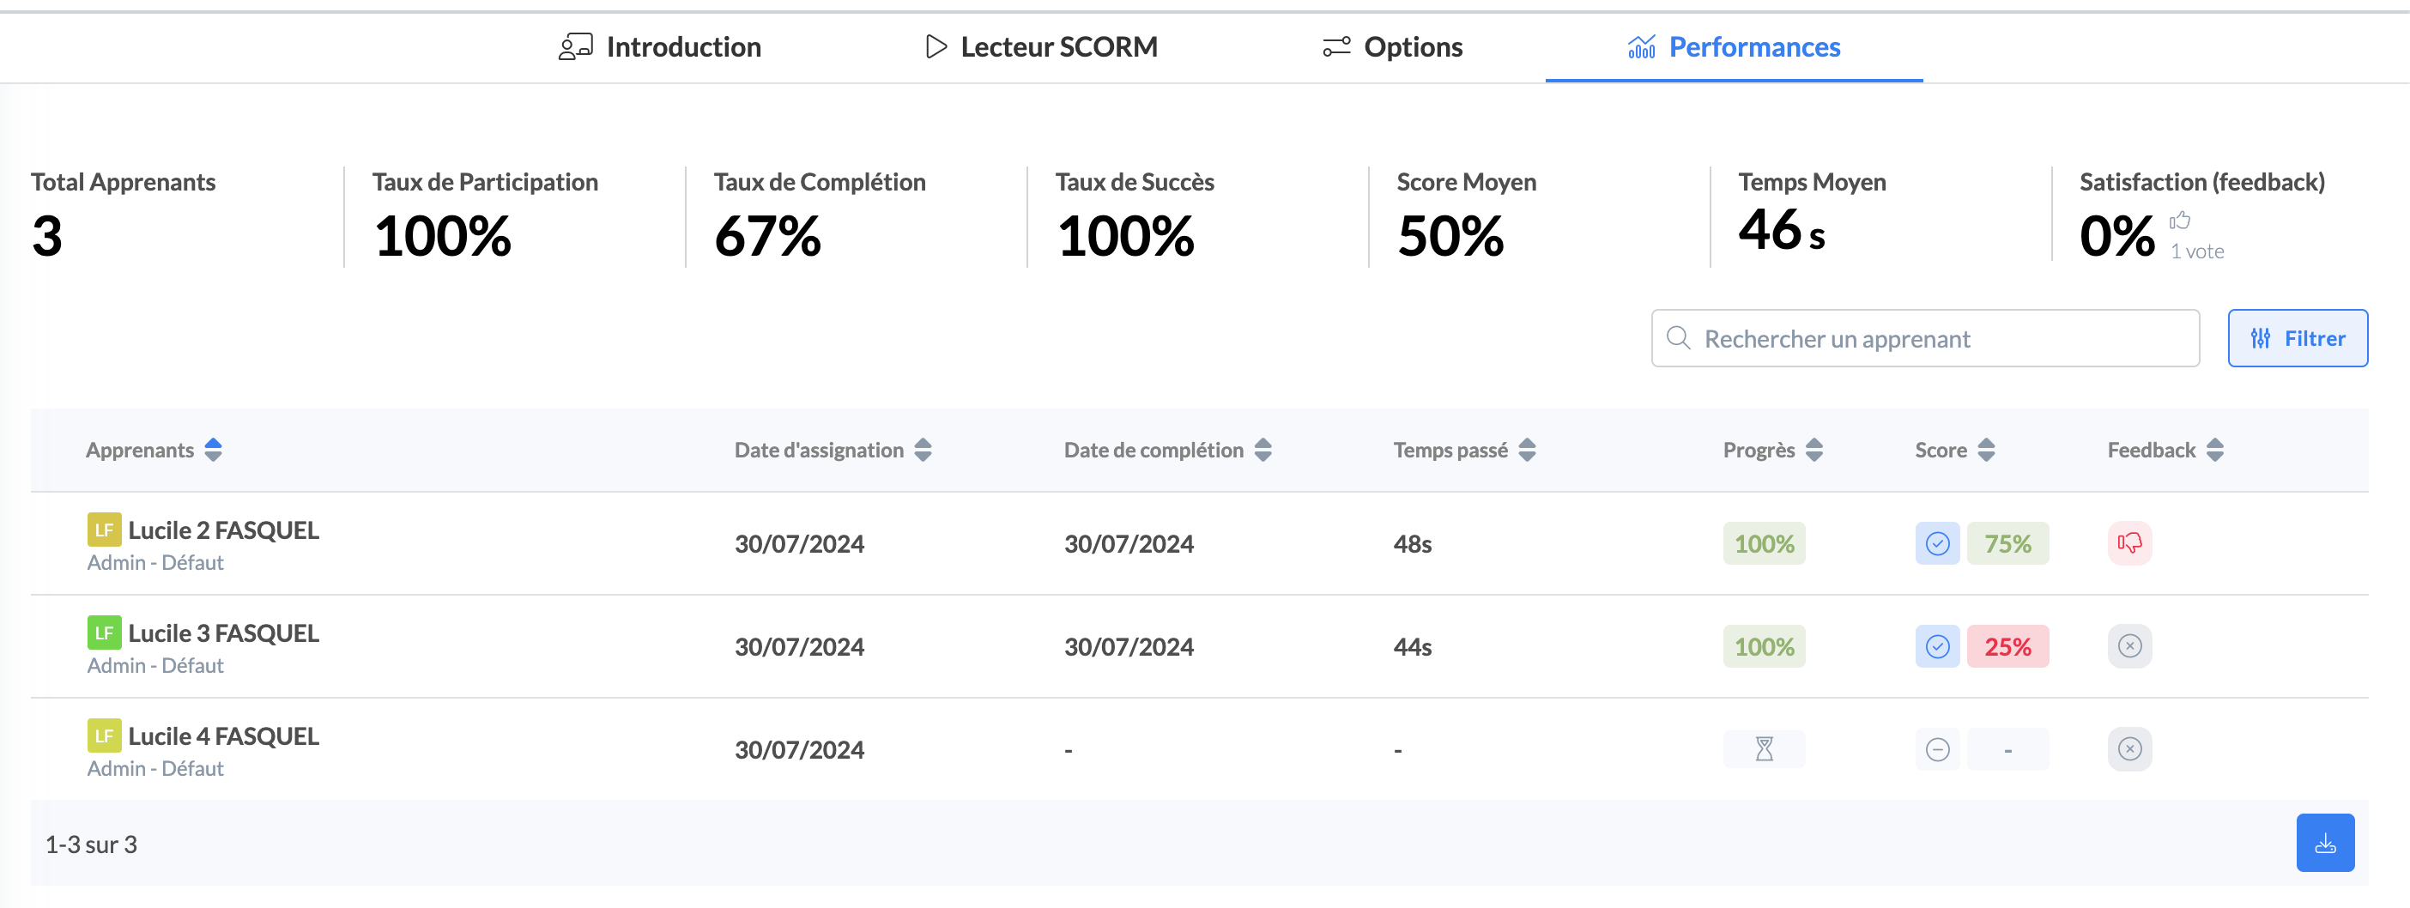The height and width of the screenshot is (908, 2410).
Task: Click the minus circle score icon for Lucile 4
Action: click(x=1936, y=749)
